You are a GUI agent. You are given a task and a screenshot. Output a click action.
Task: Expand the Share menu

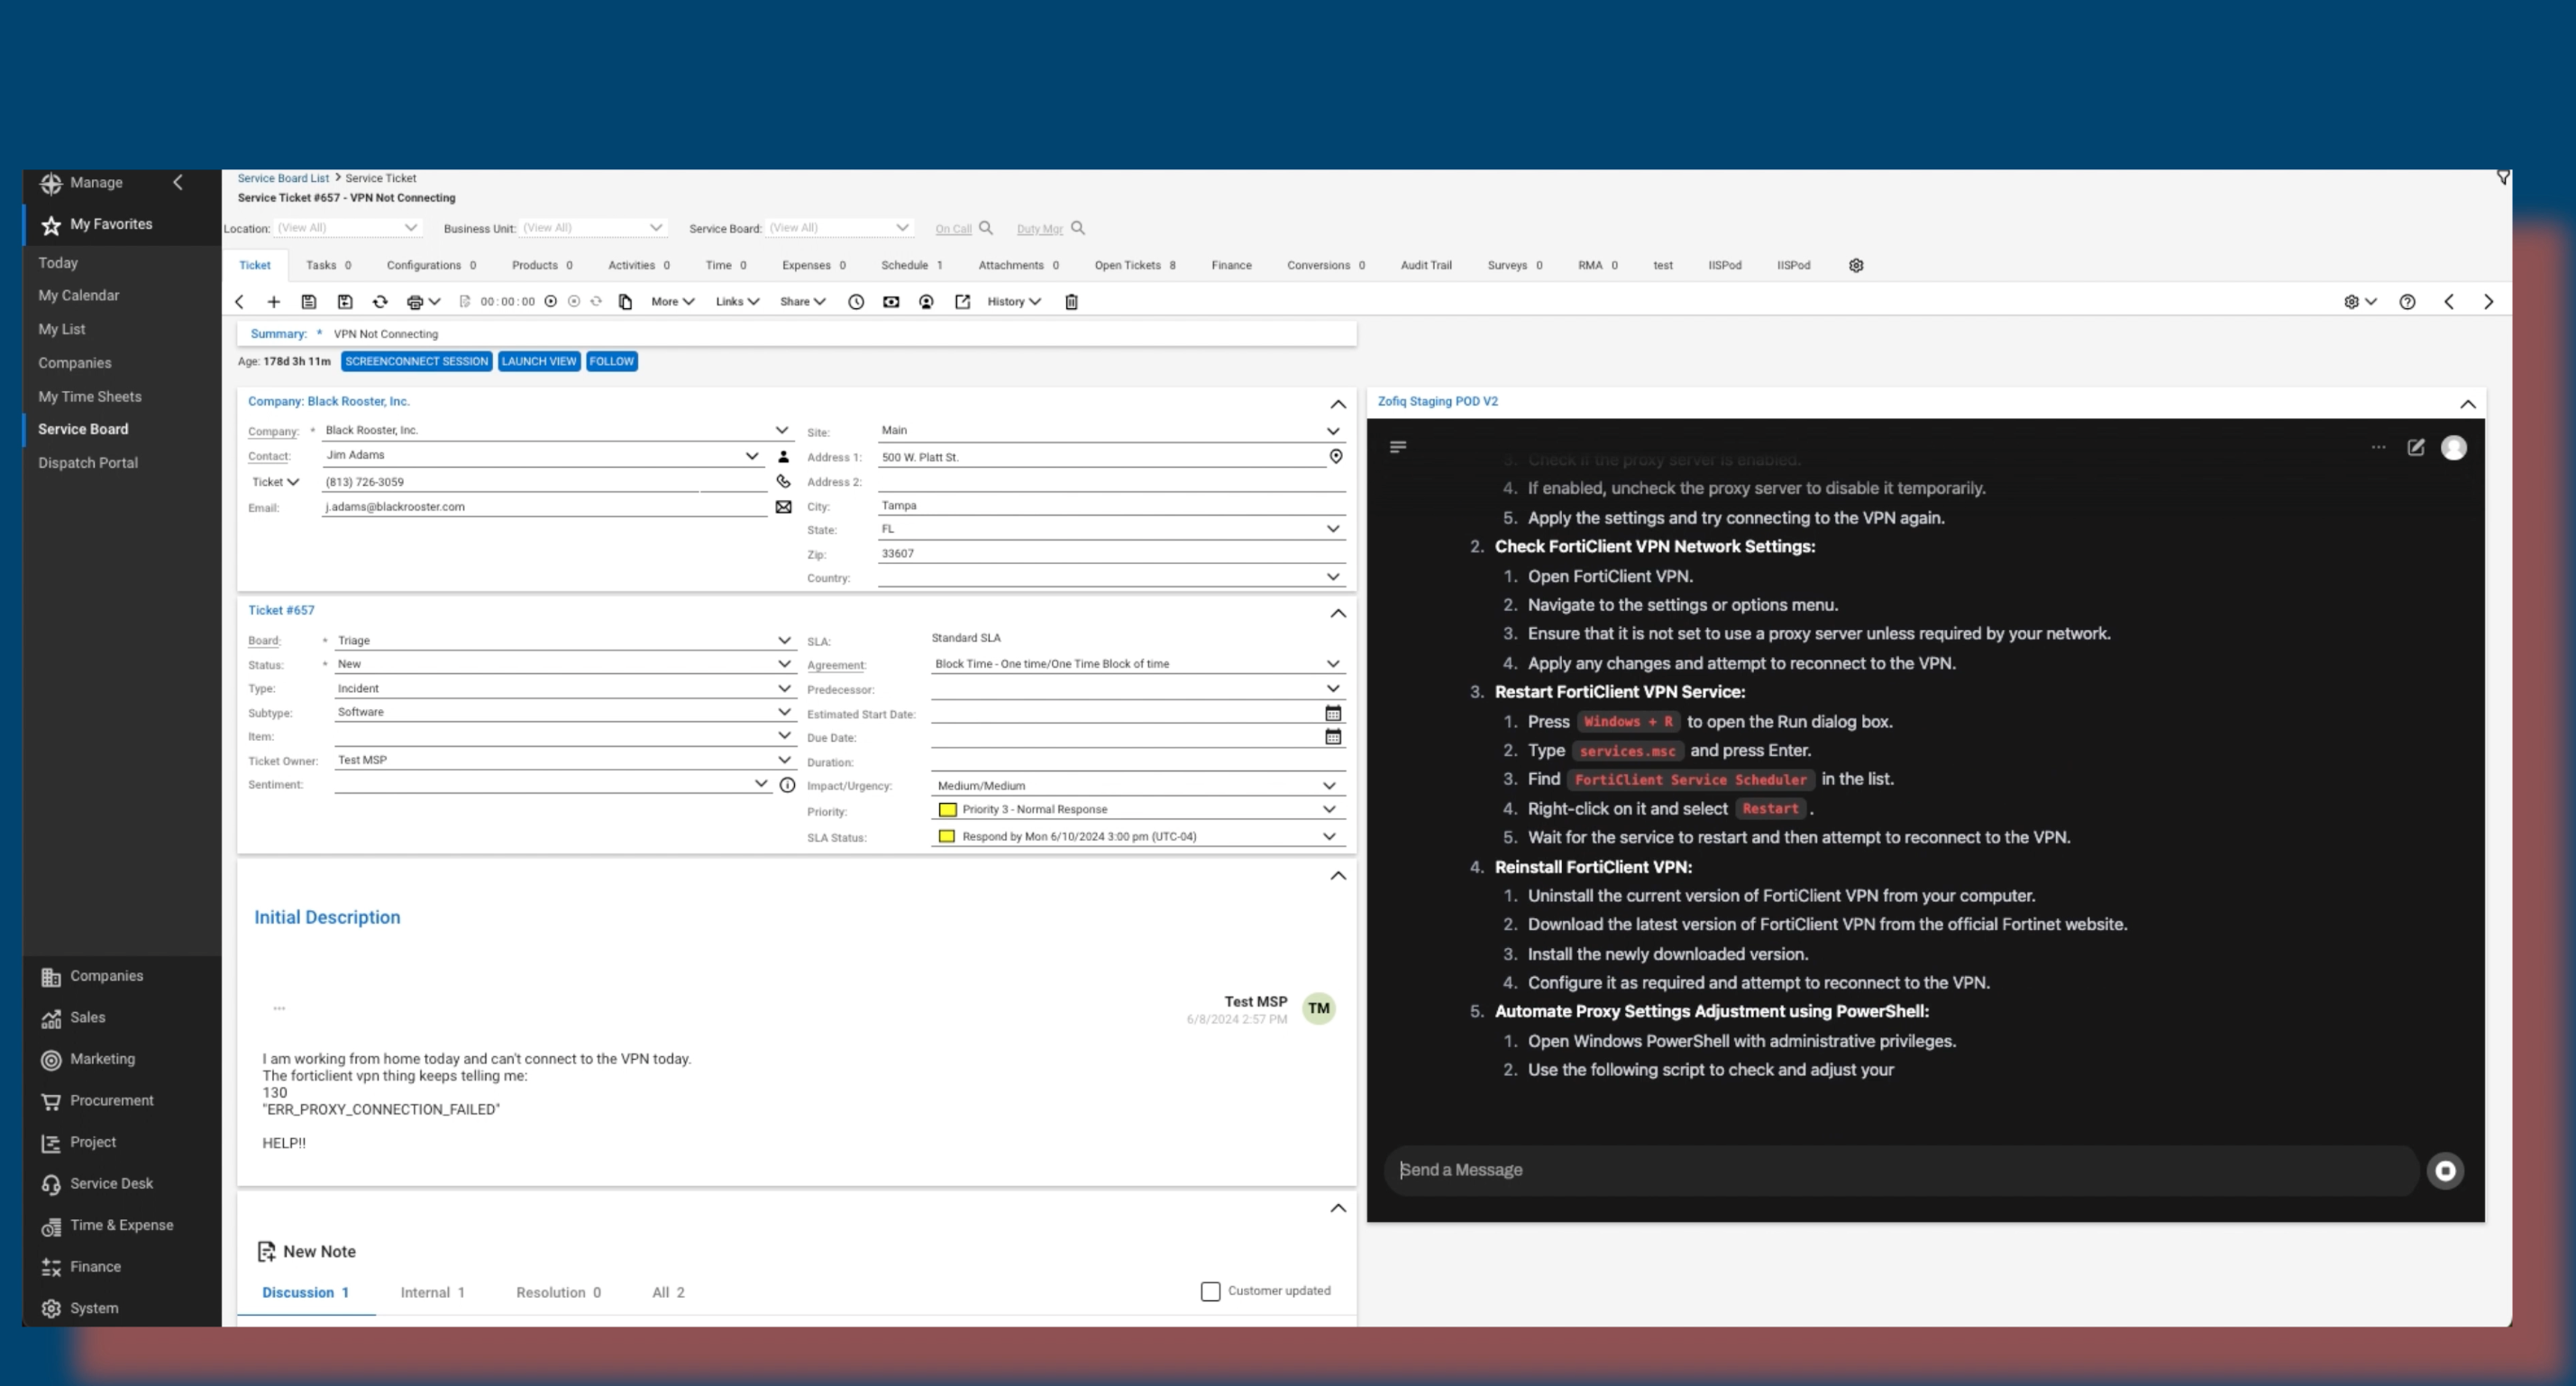click(x=802, y=301)
